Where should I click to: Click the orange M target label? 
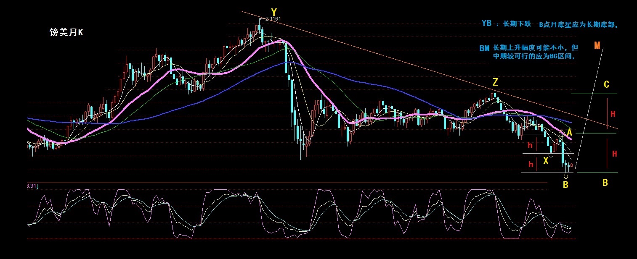click(x=597, y=45)
